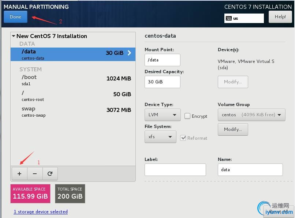Click the SYSTEM section header
The height and width of the screenshot is (218, 295).
31,69
